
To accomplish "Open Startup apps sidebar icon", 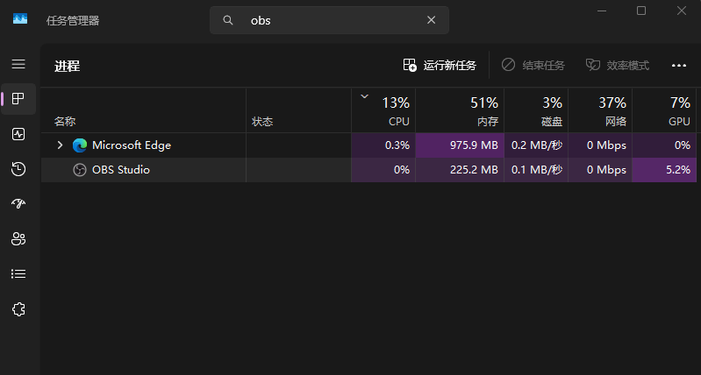I will coord(18,203).
